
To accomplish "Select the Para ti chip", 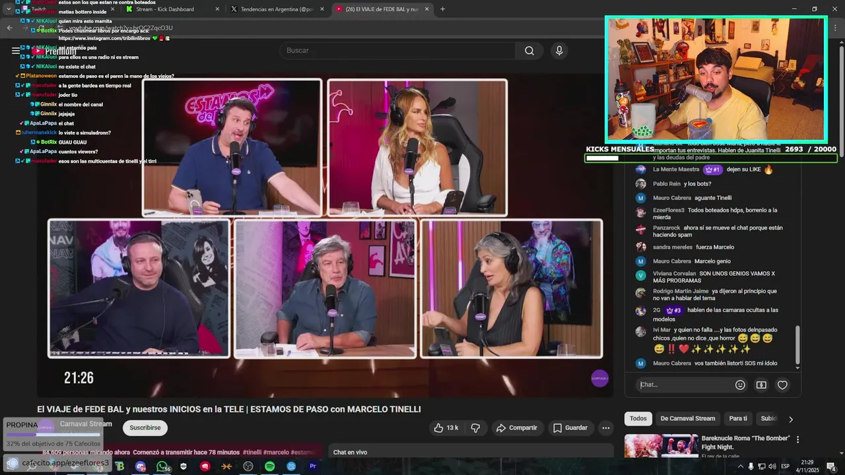I will 738,419.
